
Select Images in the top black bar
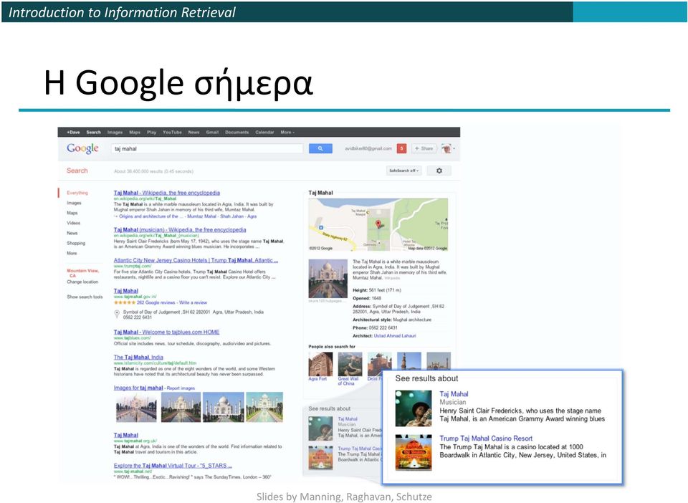[115, 132]
